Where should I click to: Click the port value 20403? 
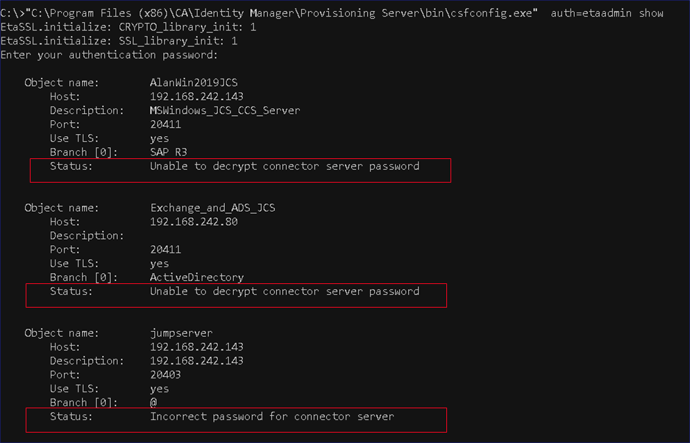pos(165,374)
